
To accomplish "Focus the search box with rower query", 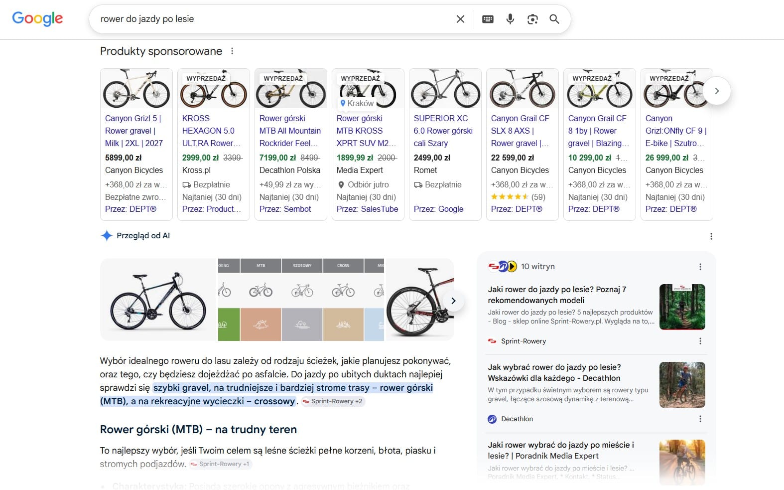I will point(274,19).
